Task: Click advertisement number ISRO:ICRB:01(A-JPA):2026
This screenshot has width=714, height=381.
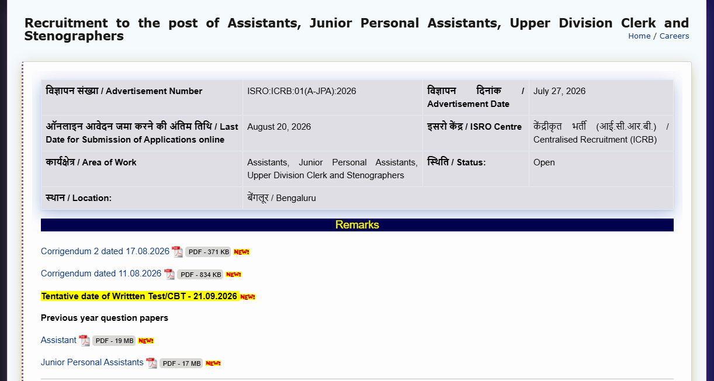Action: tap(301, 91)
